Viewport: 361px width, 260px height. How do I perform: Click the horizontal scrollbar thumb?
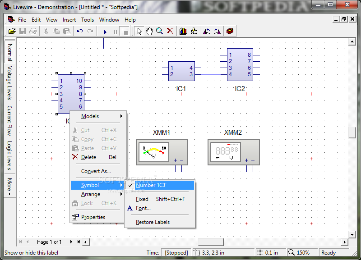211,242
